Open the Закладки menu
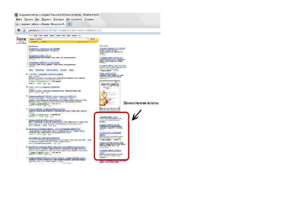The width and height of the screenshot is (285, 214). (x=59, y=19)
